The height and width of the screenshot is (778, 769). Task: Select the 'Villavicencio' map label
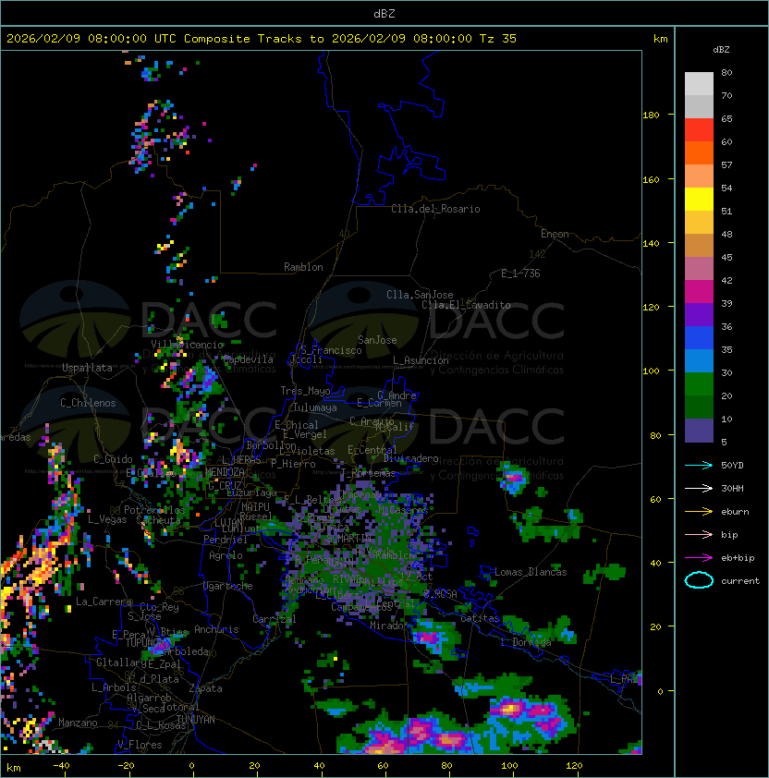coord(187,345)
